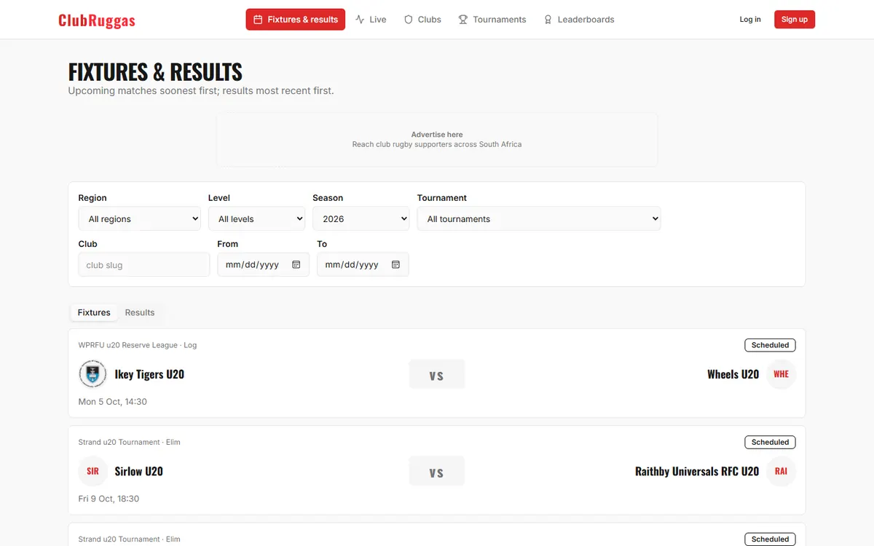Expand the All tournaments dropdown
This screenshot has width=874, height=546.
click(539, 218)
